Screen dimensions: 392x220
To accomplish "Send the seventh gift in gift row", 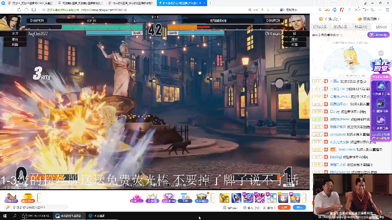I will 295,198.
